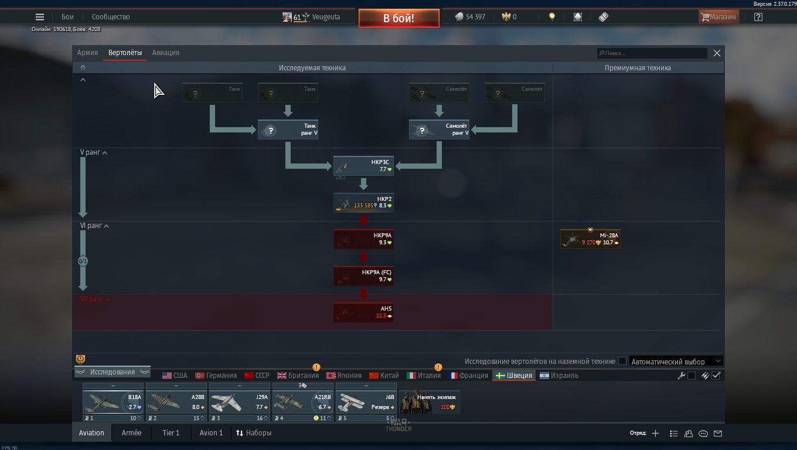The width and height of the screenshot is (797, 450).
Task: Click Нанять экипаж hire crew button
Action: [x=430, y=402]
